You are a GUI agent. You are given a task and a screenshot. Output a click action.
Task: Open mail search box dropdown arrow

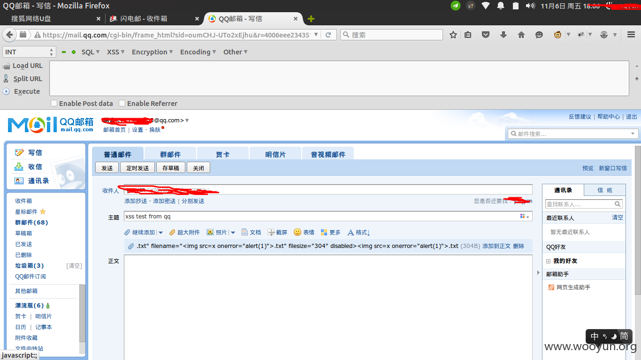pos(633,134)
